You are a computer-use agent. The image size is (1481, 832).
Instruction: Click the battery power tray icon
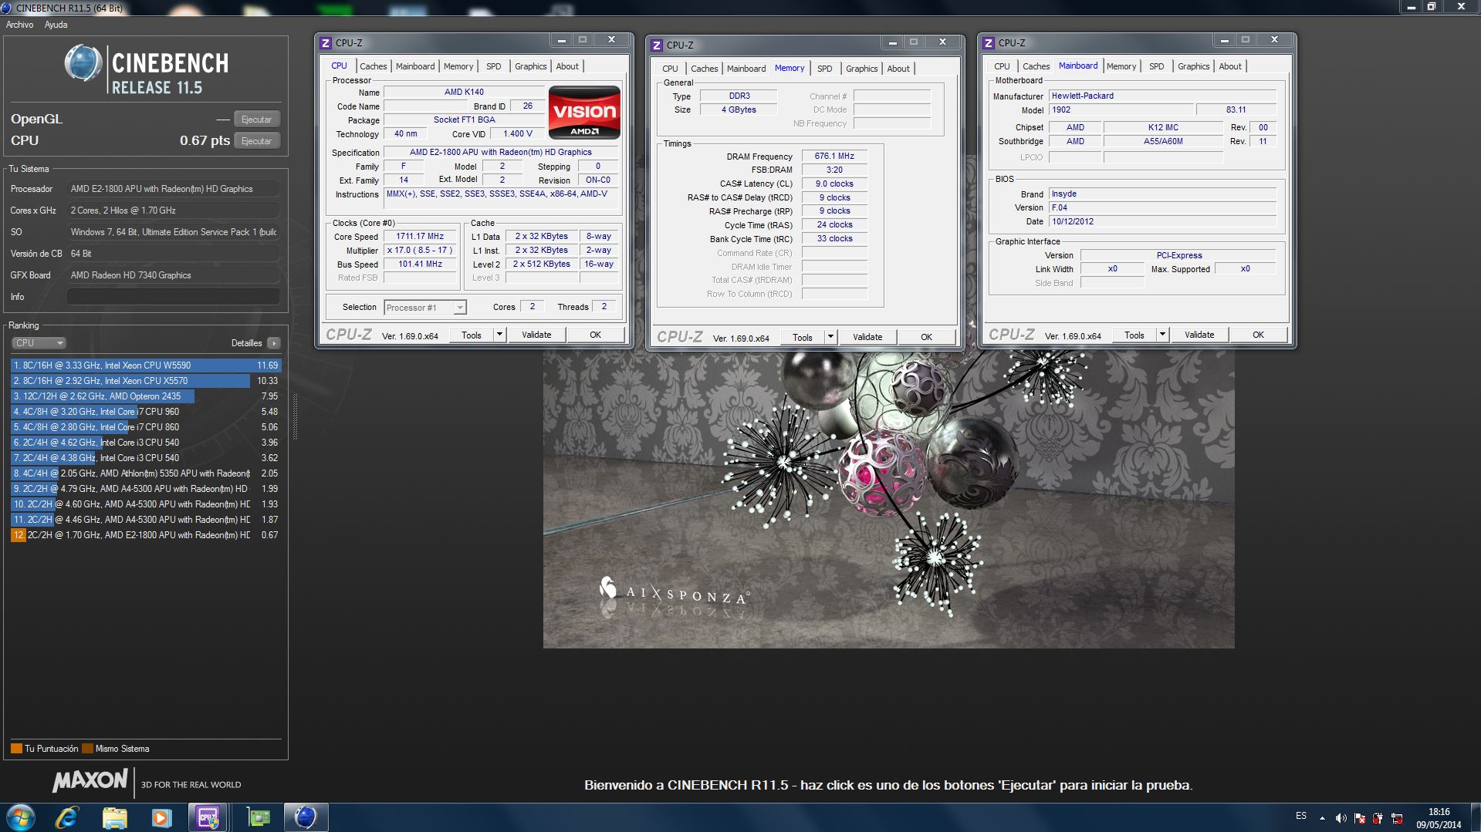[1378, 818]
